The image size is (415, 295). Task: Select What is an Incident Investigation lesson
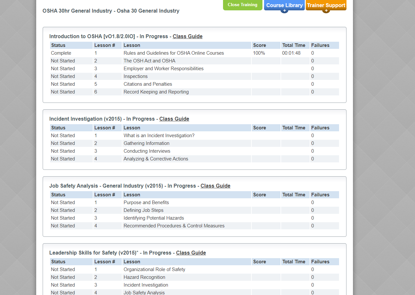pyautogui.click(x=159, y=136)
